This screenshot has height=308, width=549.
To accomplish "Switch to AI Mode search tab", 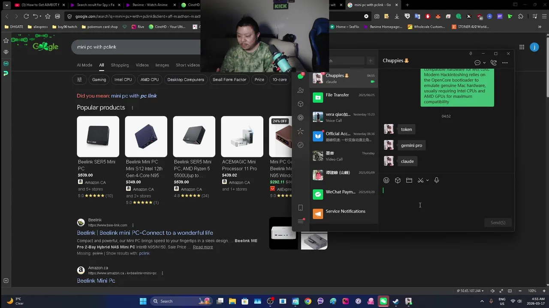I will click(x=84, y=65).
